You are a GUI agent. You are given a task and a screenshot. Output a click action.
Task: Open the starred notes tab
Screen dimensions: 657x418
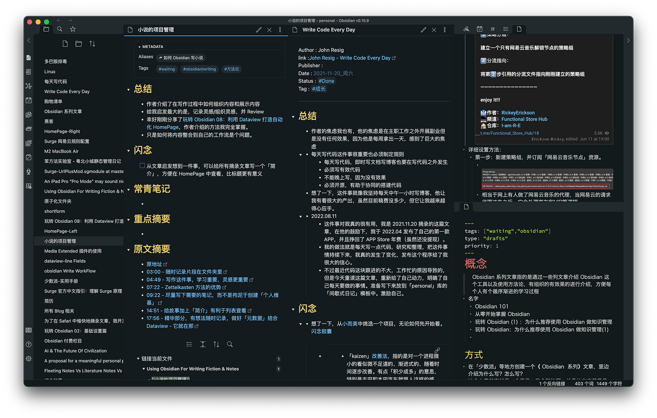click(x=73, y=29)
